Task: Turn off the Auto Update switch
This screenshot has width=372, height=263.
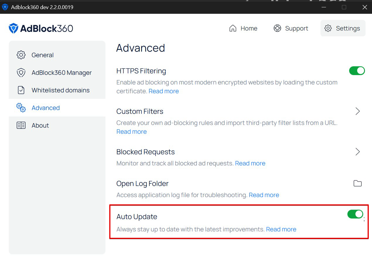Action: 355,214
